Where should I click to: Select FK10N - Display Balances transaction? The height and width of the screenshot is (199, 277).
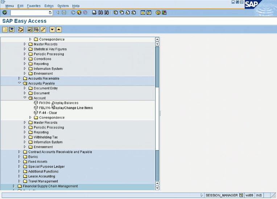pos(59,103)
